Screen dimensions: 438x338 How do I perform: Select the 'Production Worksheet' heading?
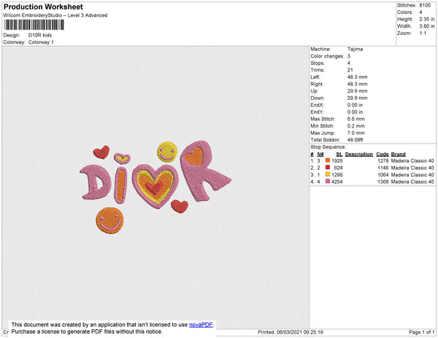point(43,7)
